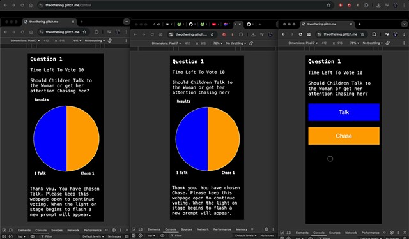Toggle live expression eye in middle console
The height and width of the screenshot is (239, 409).
pyautogui.click(x=162, y=235)
